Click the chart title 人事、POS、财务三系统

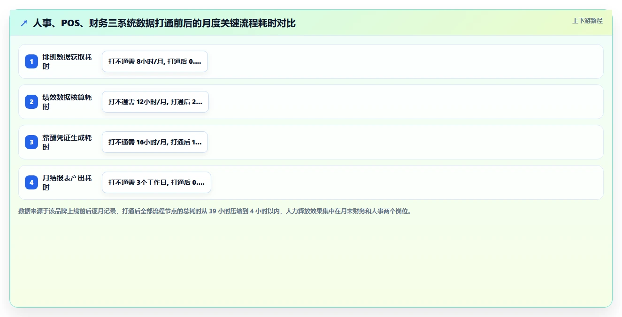click(x=164, y=23)
